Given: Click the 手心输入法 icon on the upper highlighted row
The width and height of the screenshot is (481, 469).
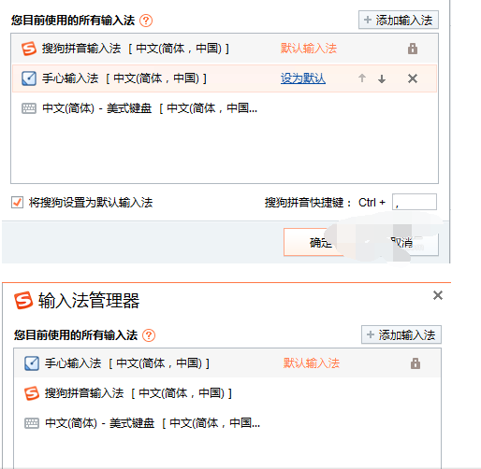Looking at the screenshot, I should (29, 78).
